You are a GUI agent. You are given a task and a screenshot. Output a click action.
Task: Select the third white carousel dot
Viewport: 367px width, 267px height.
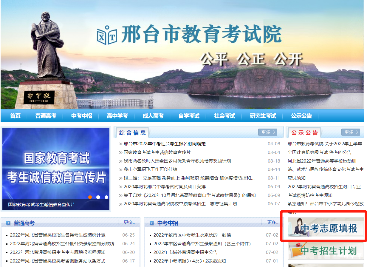pos(106,197)
